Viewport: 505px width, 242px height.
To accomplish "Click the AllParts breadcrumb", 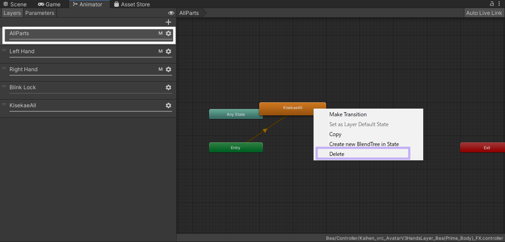I will coord(189,13).
